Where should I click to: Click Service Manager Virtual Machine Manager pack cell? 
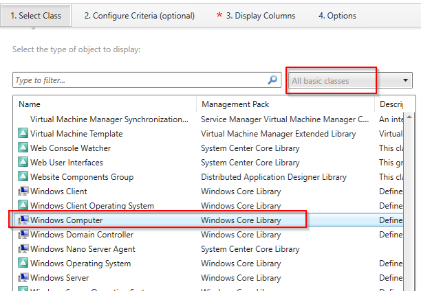(285, 119)
